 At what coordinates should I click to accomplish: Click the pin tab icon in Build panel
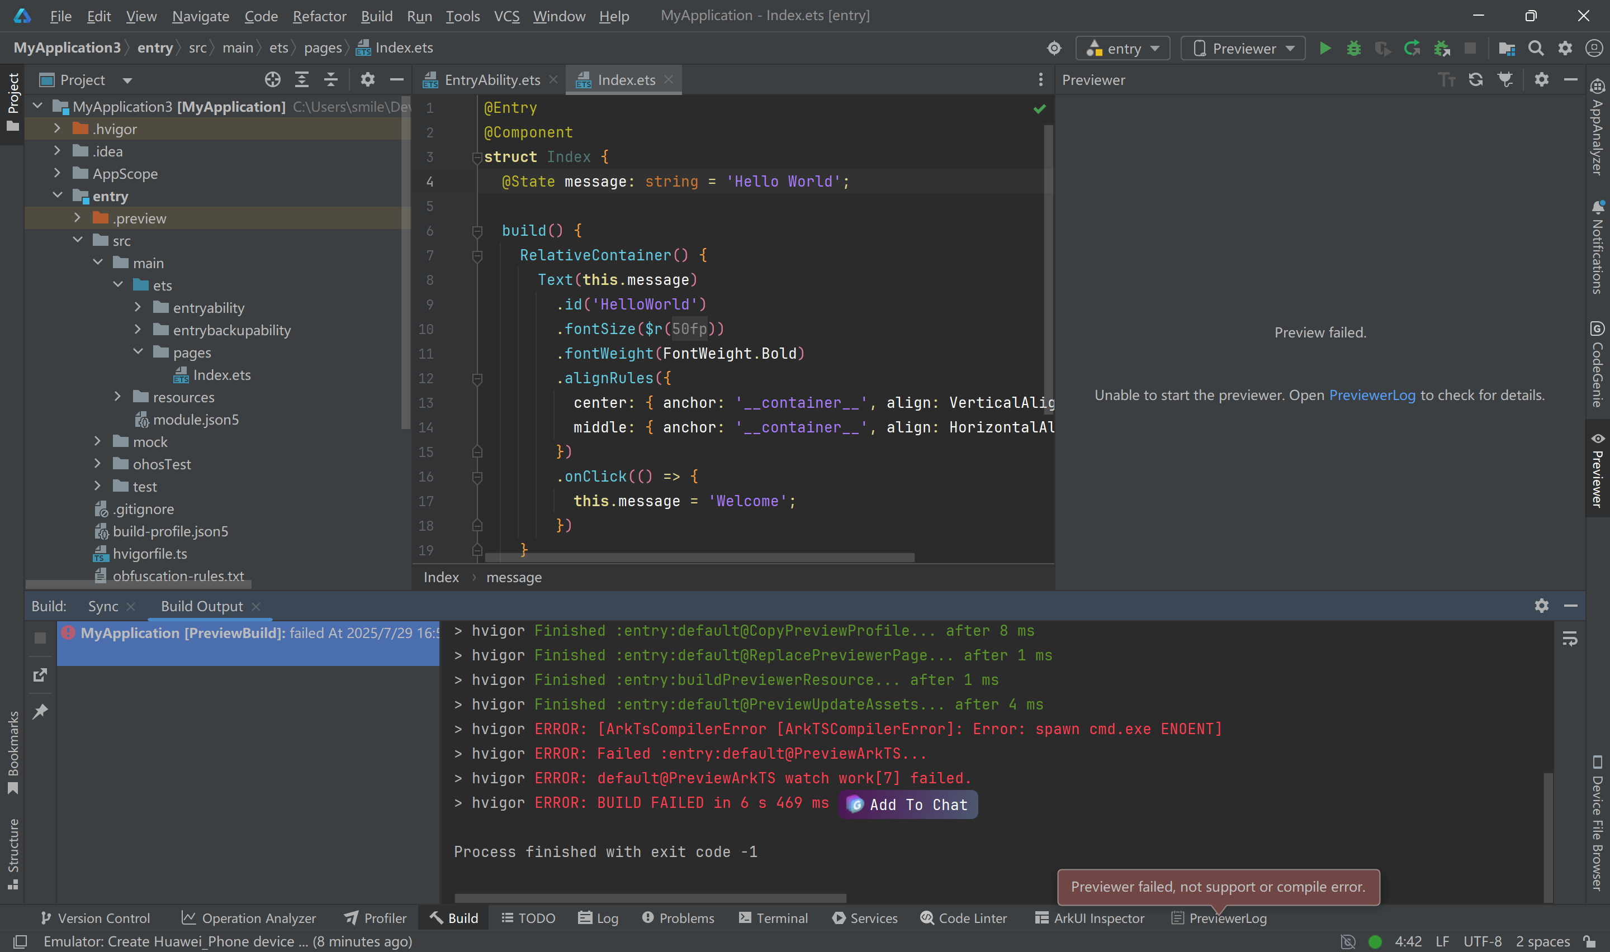click(40, 711)
